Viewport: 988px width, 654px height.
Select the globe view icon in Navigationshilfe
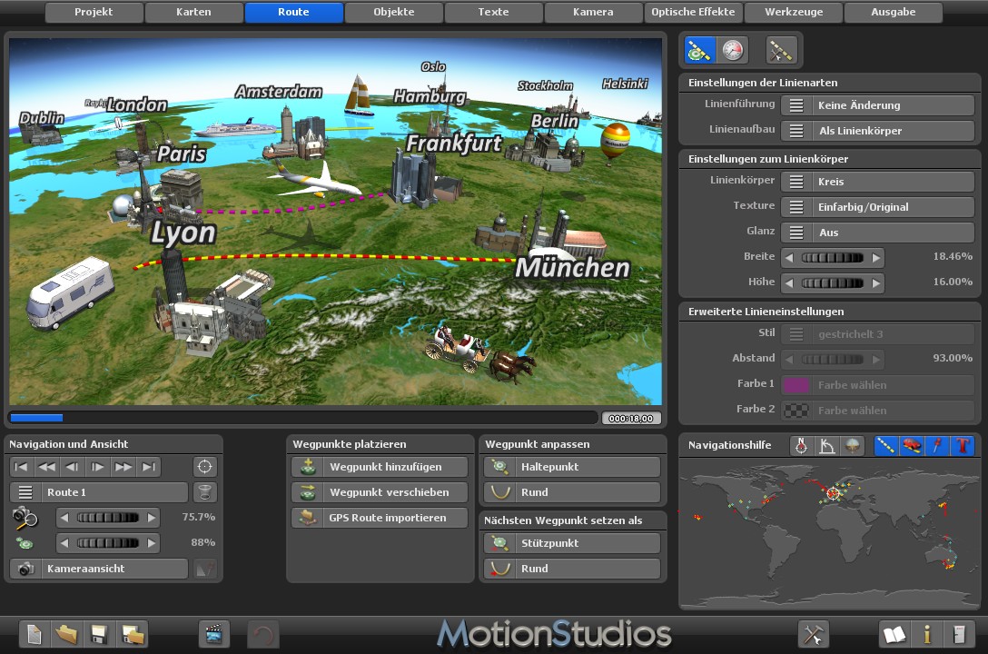point(851,445)
